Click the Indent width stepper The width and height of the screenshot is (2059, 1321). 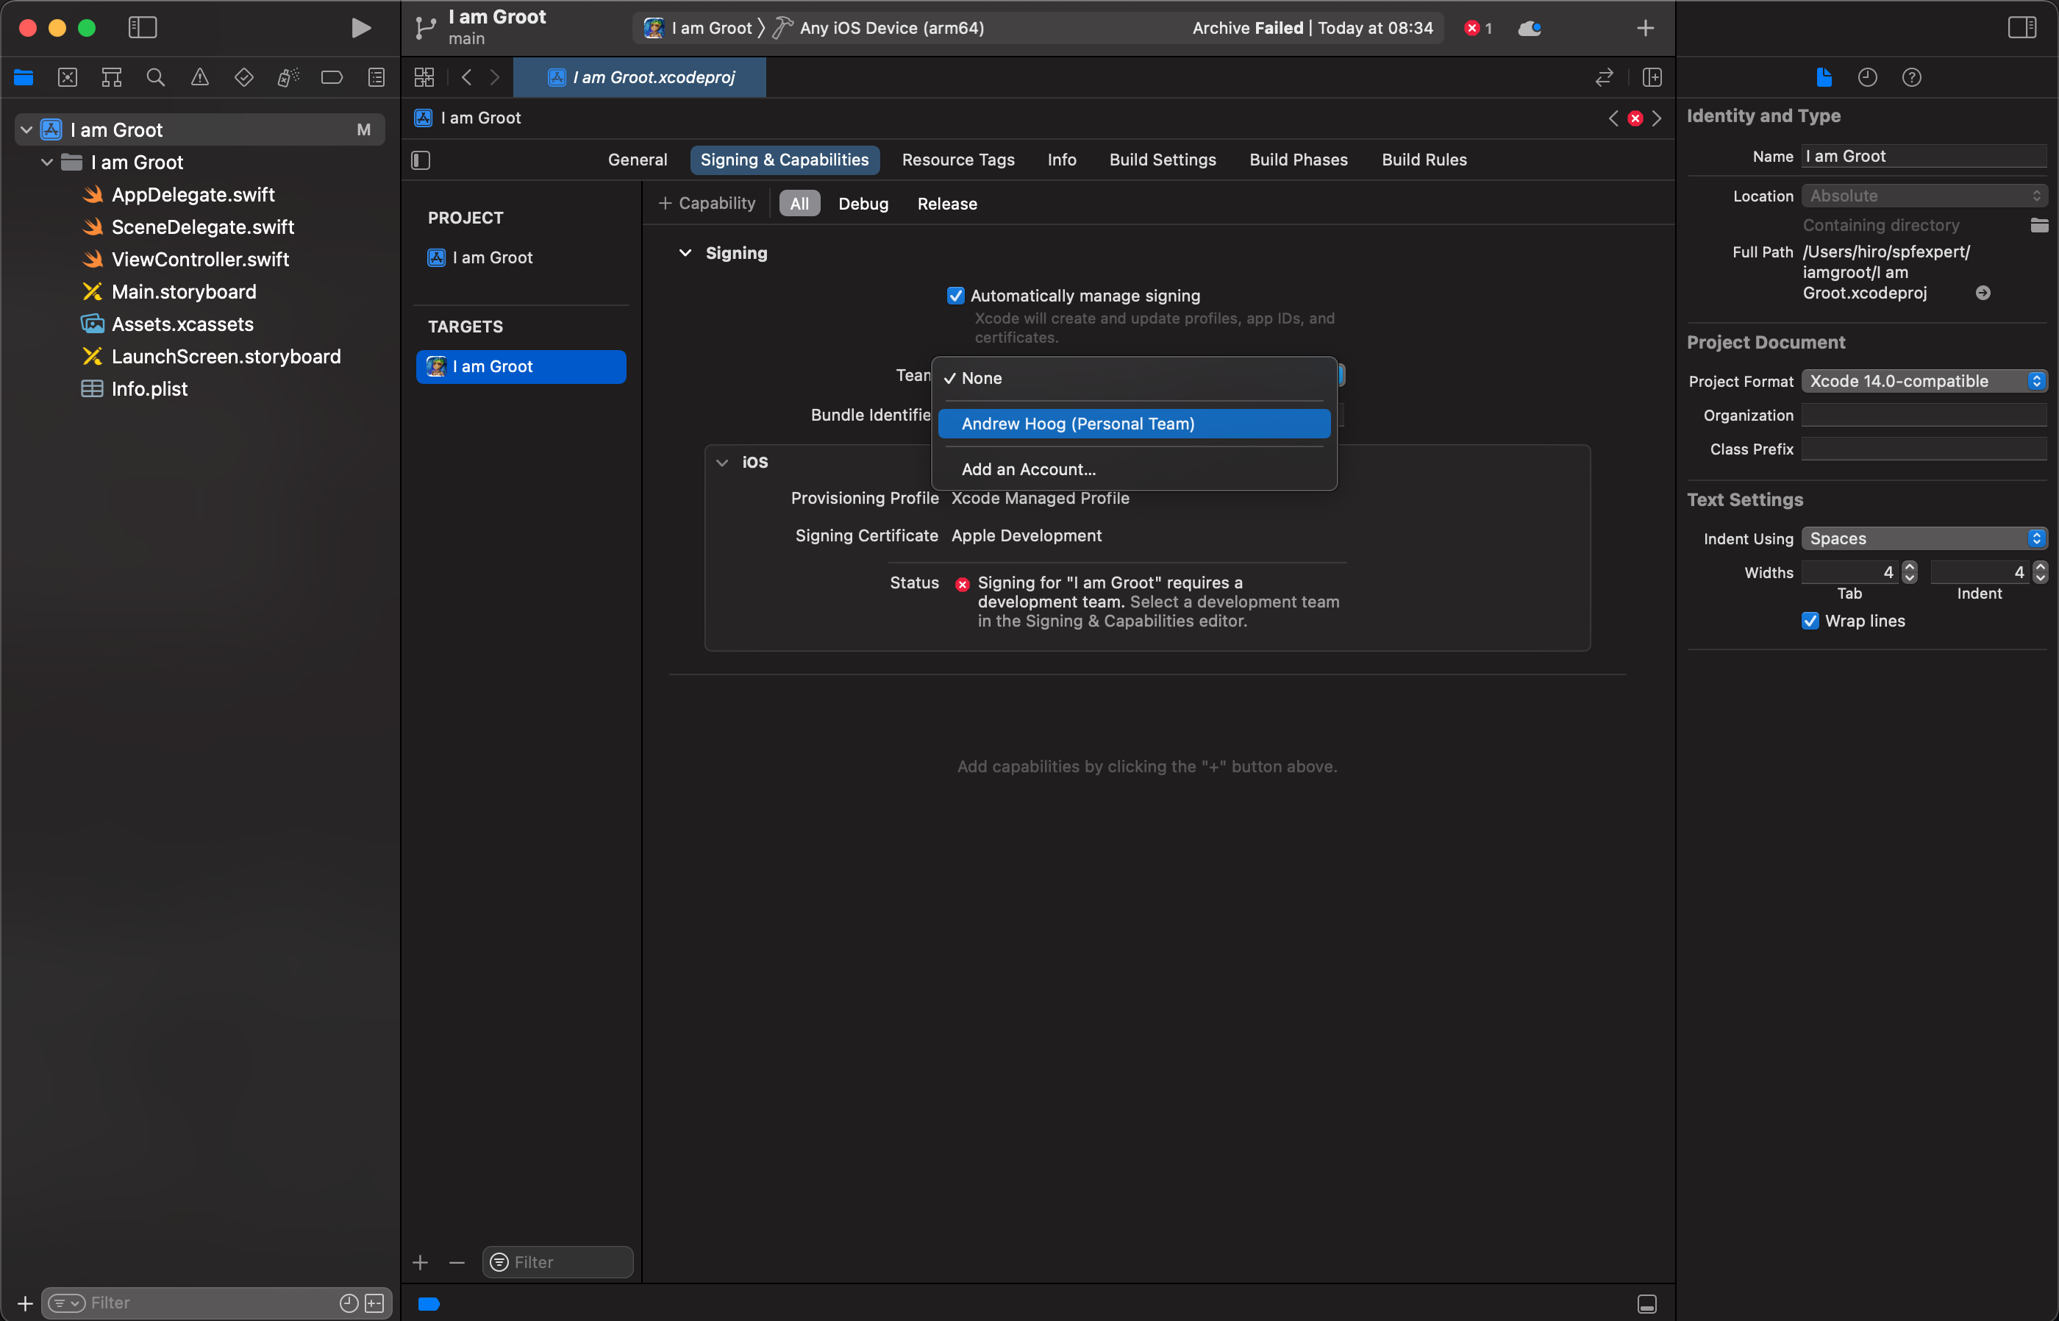click(2040, 572)
